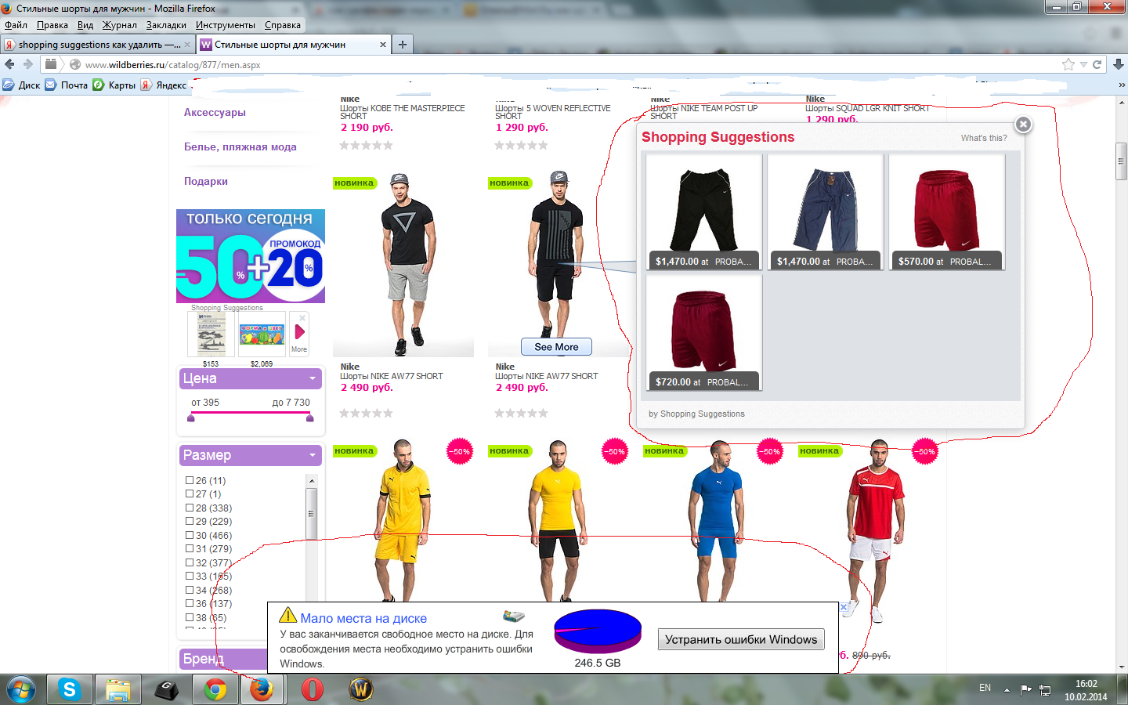
Task: Expand the bookmarks toolbar overflow chevron
Action: pyautogui.click(x=1121, y=85)
